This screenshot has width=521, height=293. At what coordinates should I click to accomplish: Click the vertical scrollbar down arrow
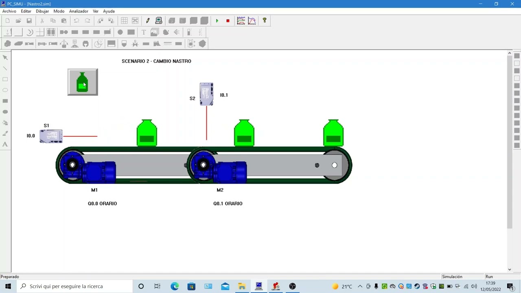509,269
